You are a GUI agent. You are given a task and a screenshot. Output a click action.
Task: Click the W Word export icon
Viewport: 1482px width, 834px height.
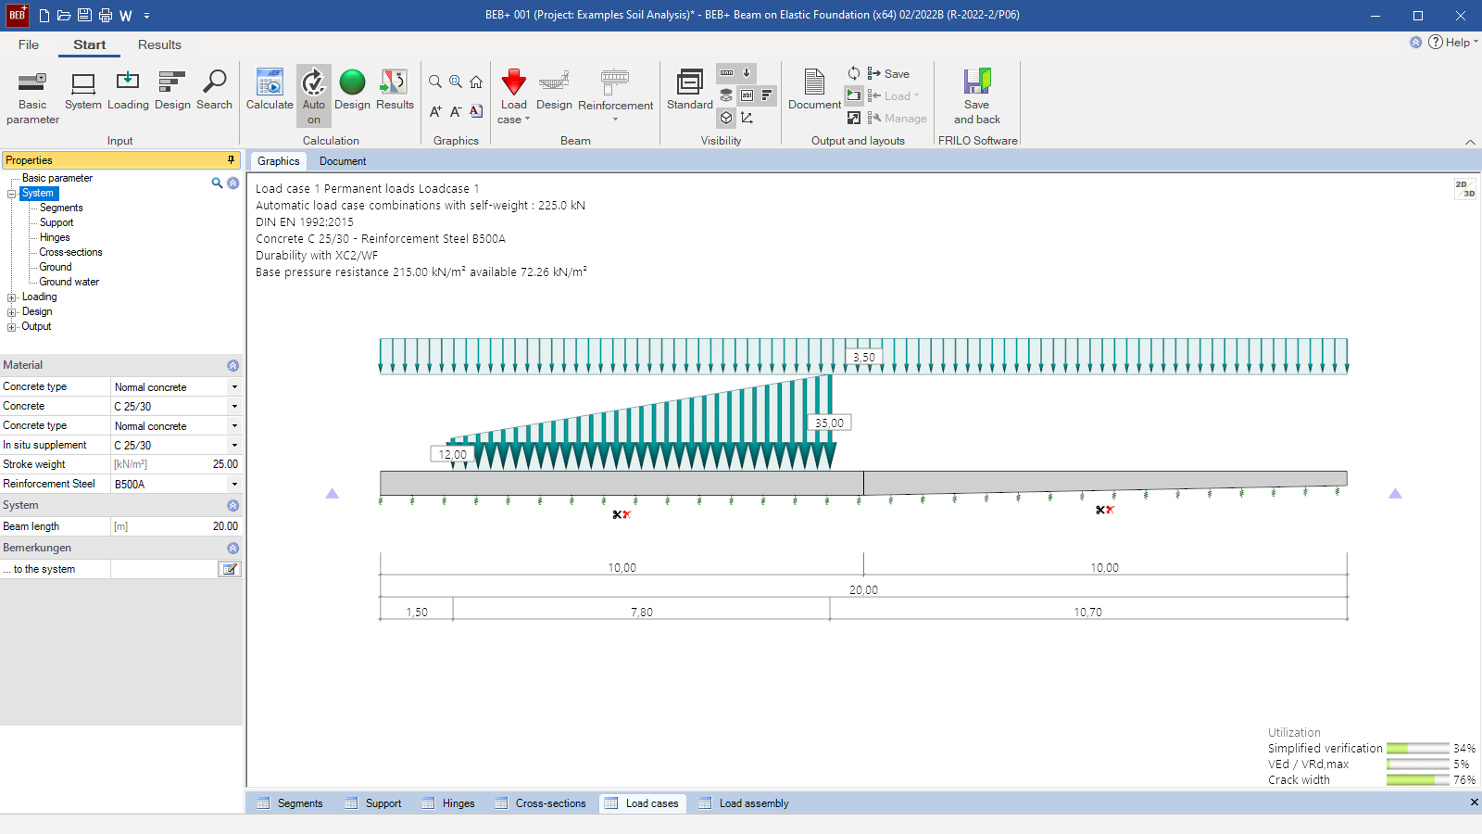click(126, 16)
